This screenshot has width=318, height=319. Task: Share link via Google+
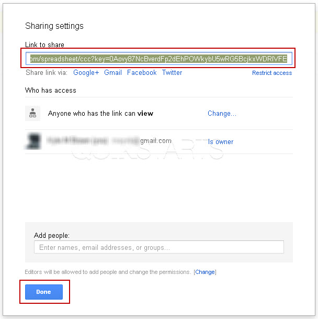coord(86,73)
